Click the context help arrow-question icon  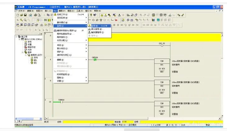click(x=95, y=15)
